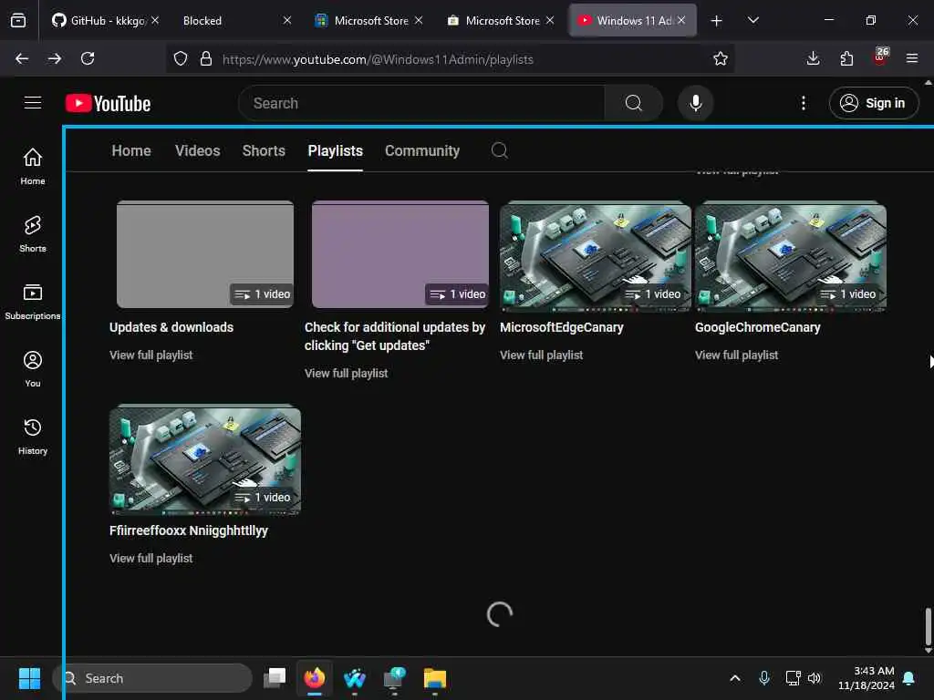Image resolution: width=934 pixels, height=700 pixels.
Task: Close the GitHub tab
Action: (155, 20)
